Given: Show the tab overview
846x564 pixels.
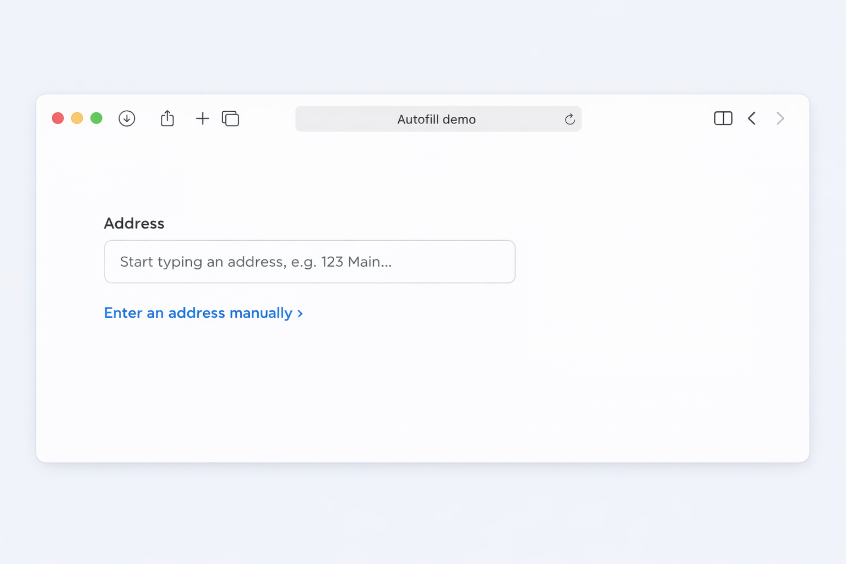Looking at the screenshot, I should click(230, 118).
